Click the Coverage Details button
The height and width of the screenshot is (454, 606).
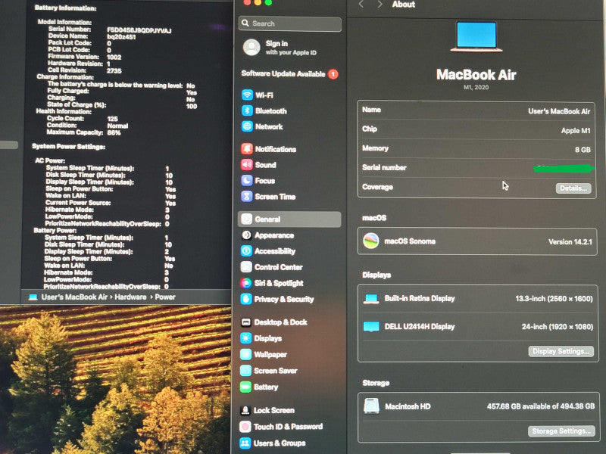pos(573,188)
